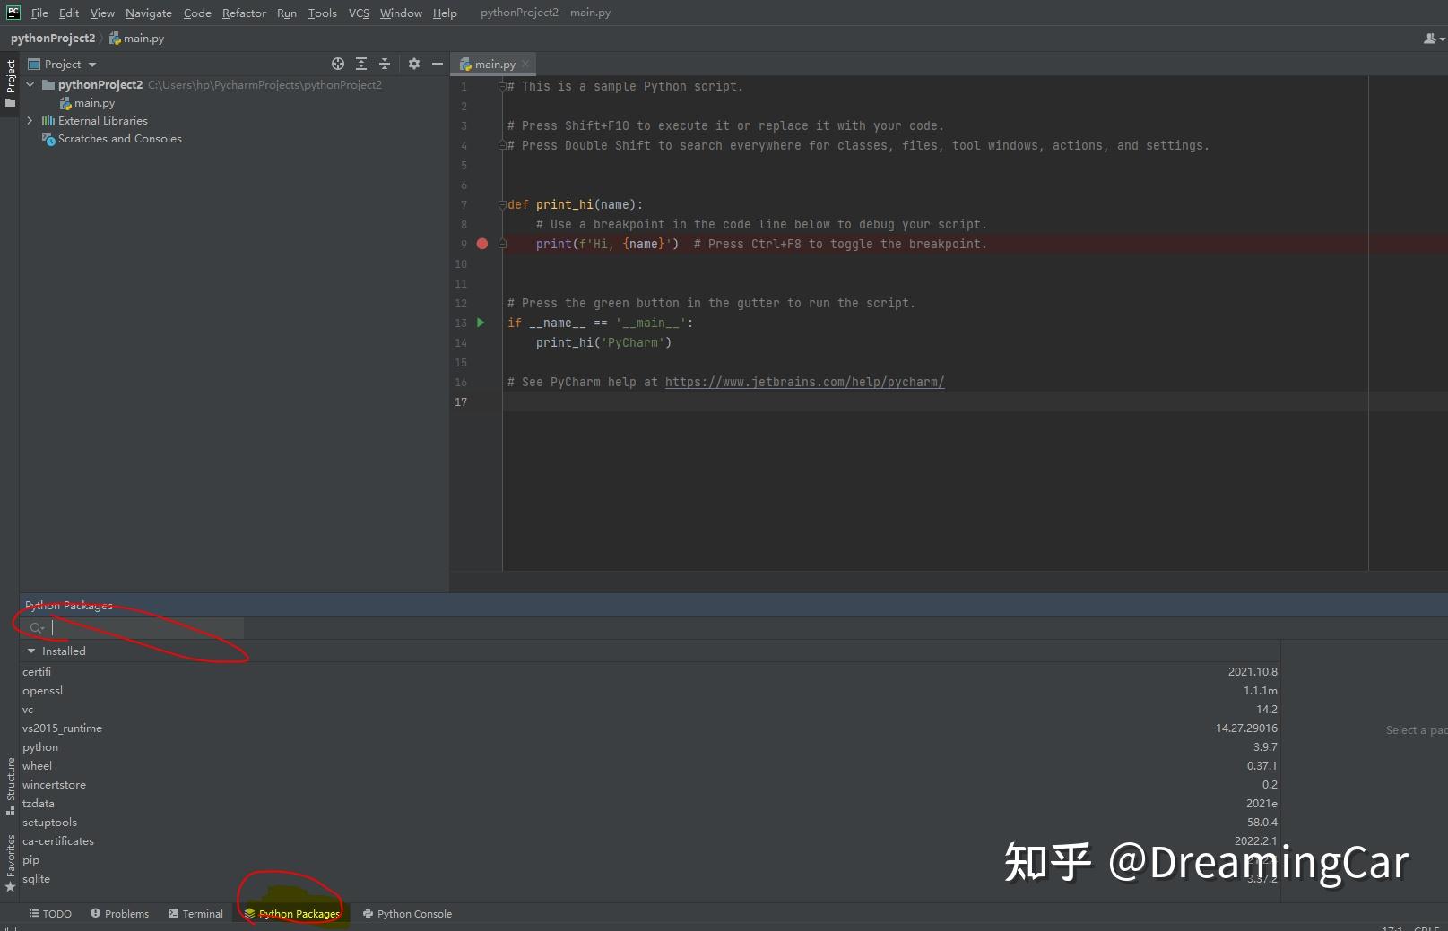Click the Collapse All icon in Project panel

pyautogui.click(x=385, y=64)
